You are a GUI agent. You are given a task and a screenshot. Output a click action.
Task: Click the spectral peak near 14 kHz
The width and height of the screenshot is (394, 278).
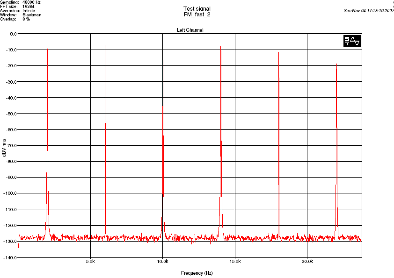[x=220, y=141]
